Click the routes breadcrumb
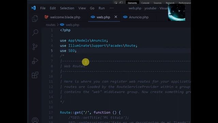 51,25
